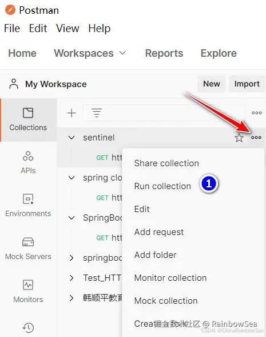
Task: Choose Add folder in the context menu
Action: pyautogui.click(x=156, y=255)
